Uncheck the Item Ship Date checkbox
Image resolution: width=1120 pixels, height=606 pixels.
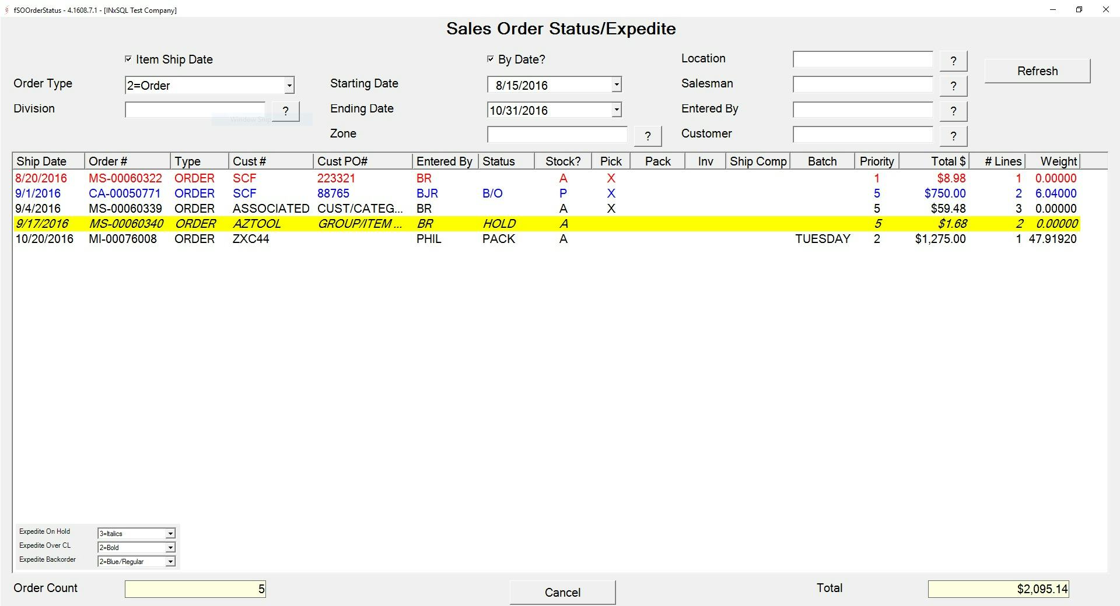pyautogui.click(x=128, y=59)
